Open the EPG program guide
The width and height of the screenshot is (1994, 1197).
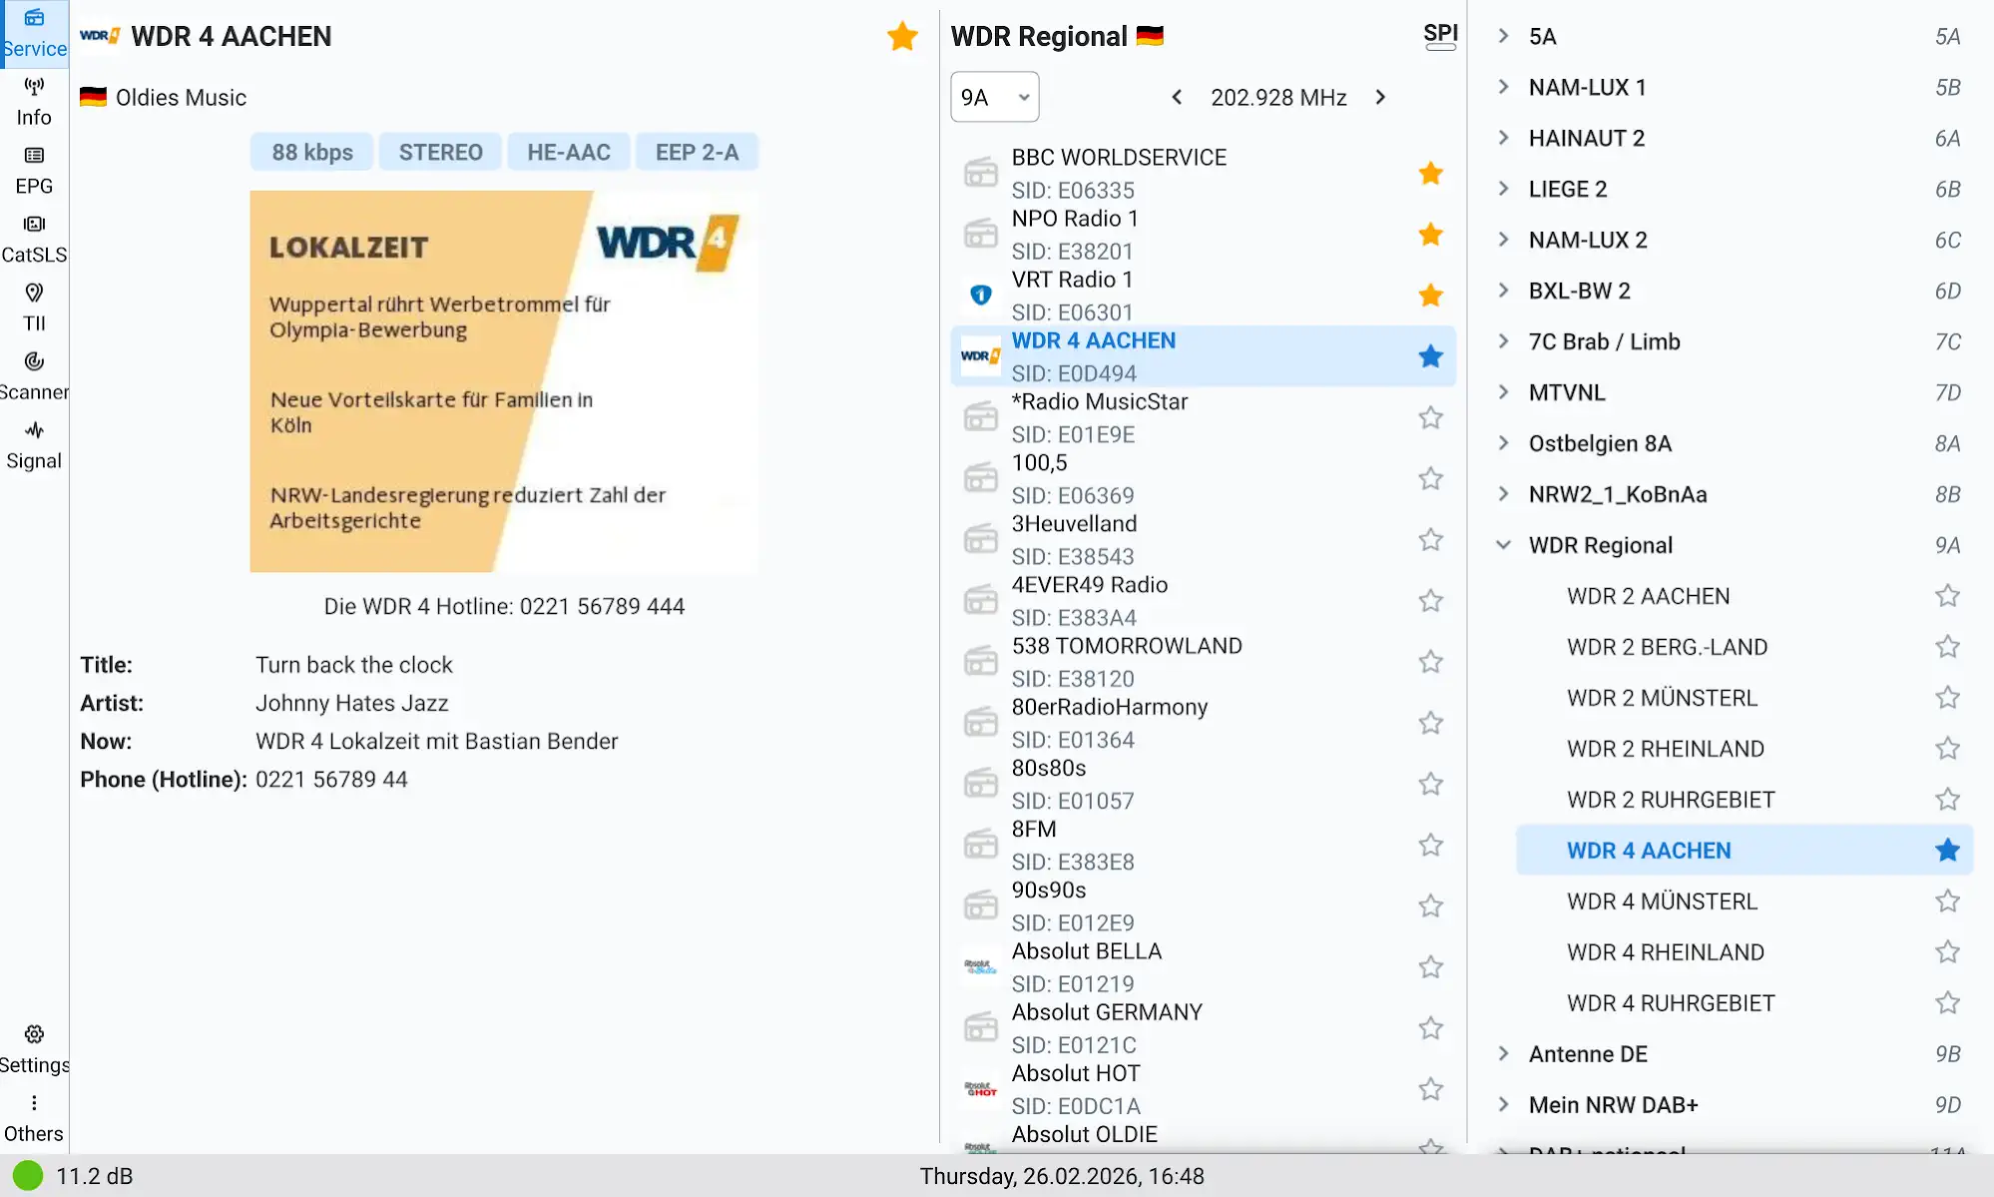[34, 171]
